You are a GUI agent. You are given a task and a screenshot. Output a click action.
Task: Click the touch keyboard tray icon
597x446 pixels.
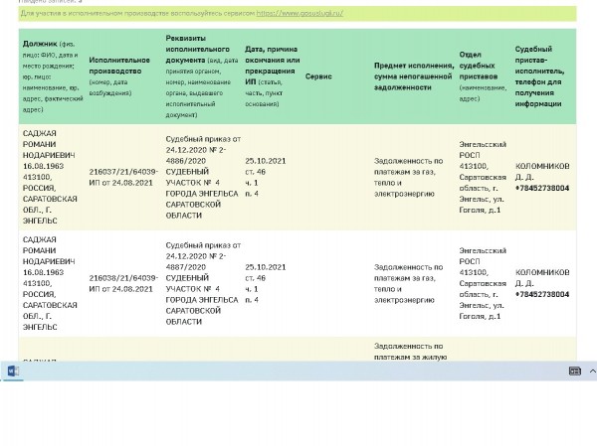[x=574, y=371]
